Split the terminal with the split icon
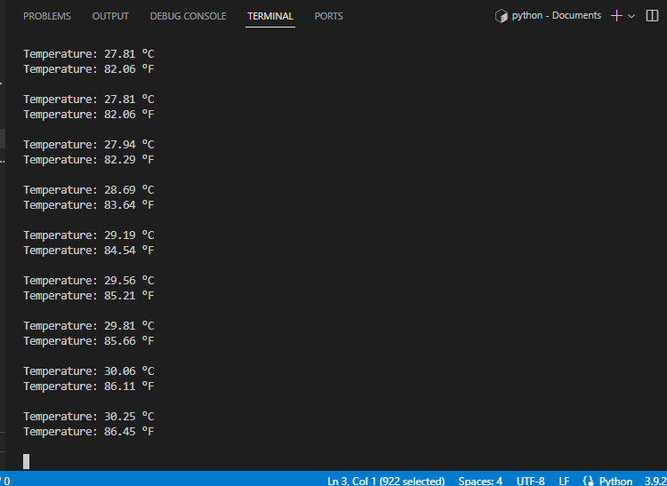The image size is (667, 486). coord(653,16)
